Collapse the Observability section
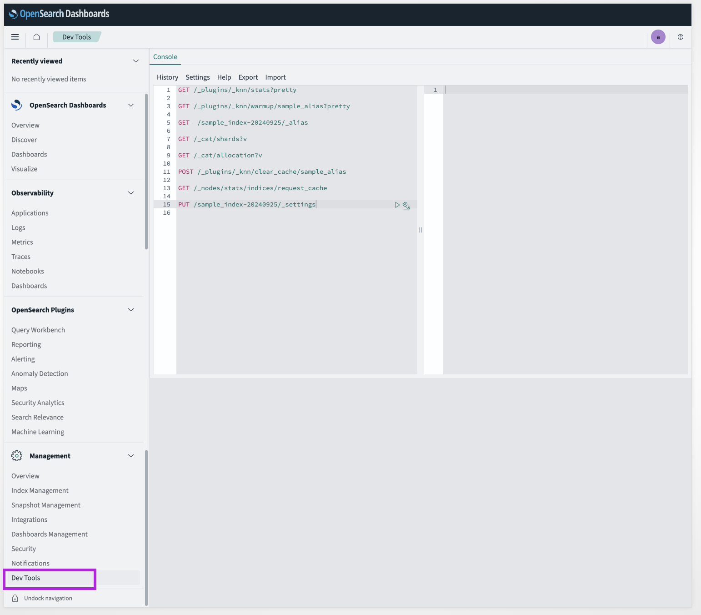This screenshot has height=615, width=701. 131,193
